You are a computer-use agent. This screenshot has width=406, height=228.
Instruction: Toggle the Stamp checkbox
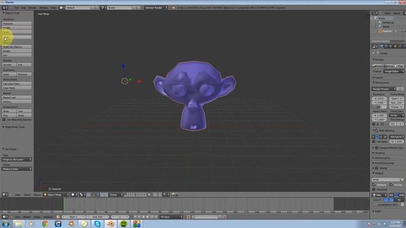coord(377,168)
